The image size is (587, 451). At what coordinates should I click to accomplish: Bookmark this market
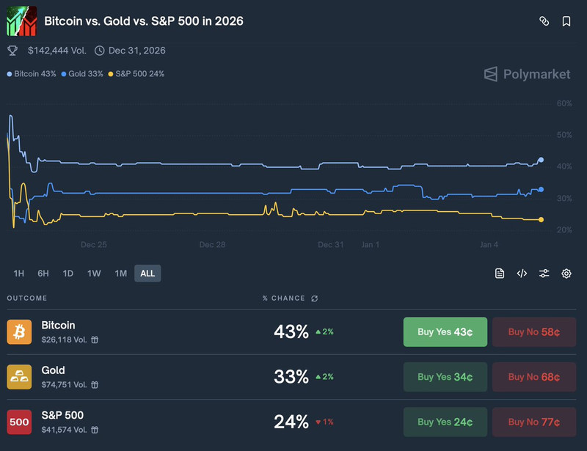(x=566, y=21)
